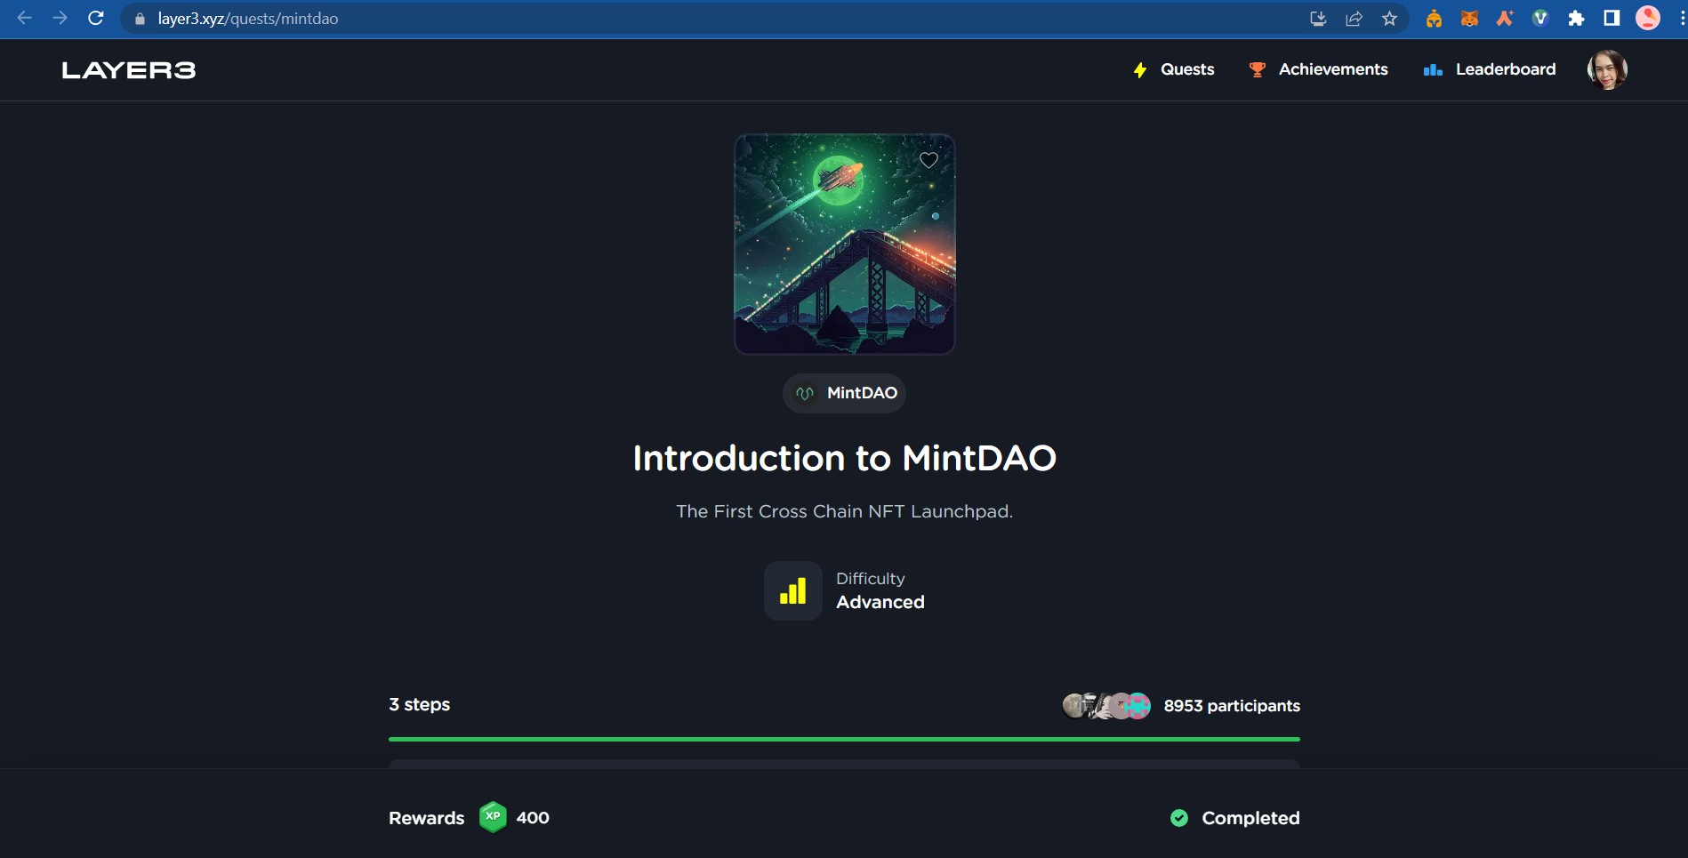Viewport: 1688px width, 858px height.
Task: Open the Achievements page
Action: tap(1333, 69)
